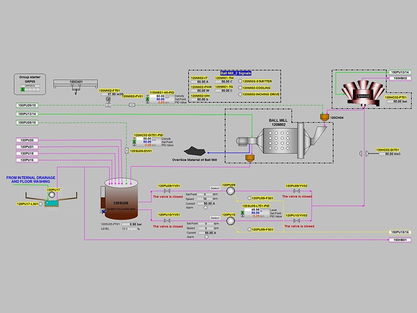Open the 120PU18 source link

(x=27, y=153)
